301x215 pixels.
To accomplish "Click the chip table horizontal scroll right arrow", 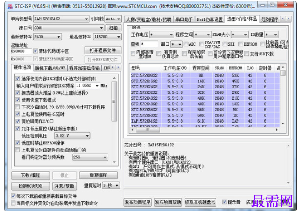I will click(x=277, y=130).
